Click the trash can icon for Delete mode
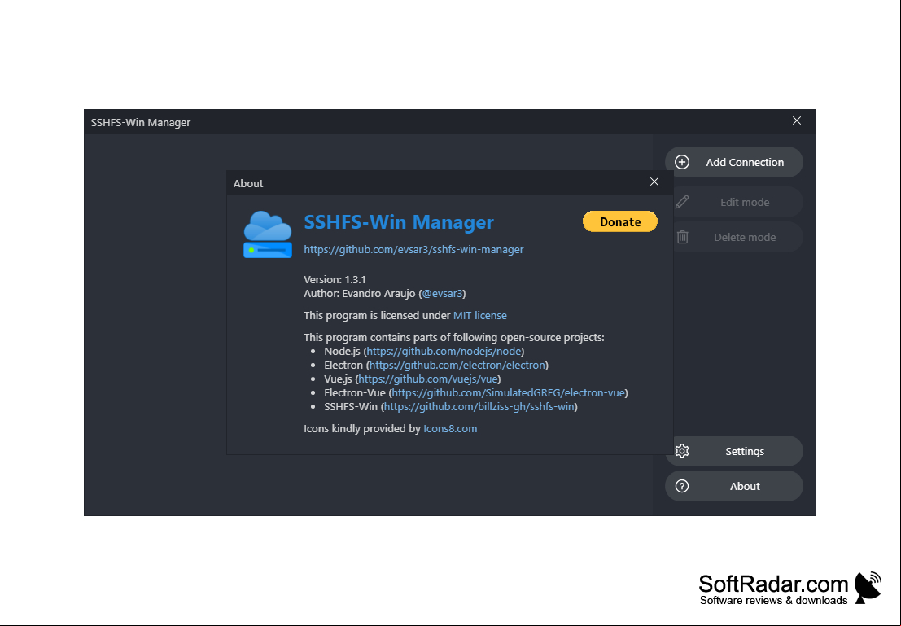901x626 pixels. point(682,237)
